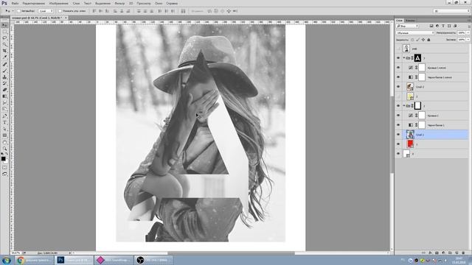Select the Gradient tool
The image size is (472, 265).
4,96
